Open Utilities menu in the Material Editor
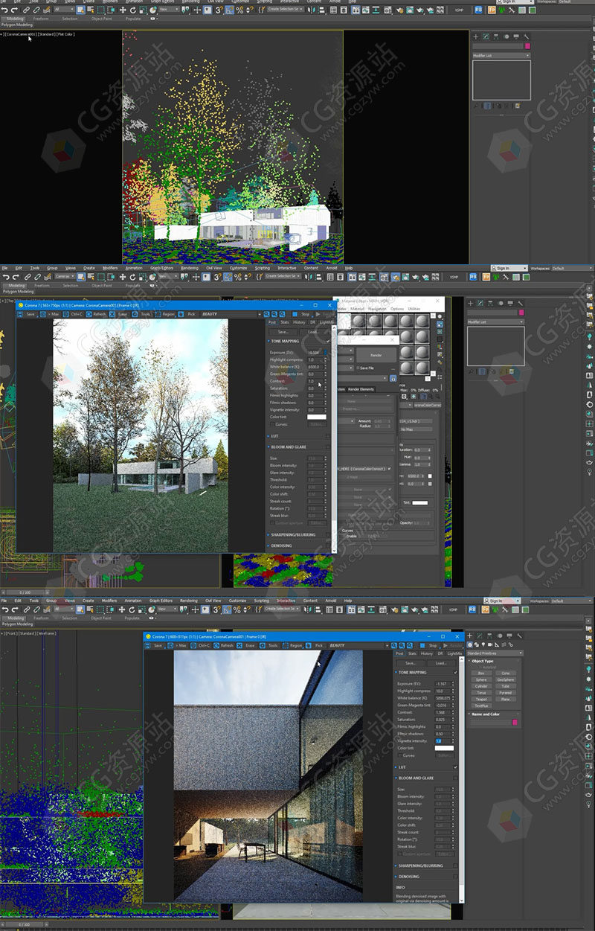595x931 pixels. [x=414, y=309]
